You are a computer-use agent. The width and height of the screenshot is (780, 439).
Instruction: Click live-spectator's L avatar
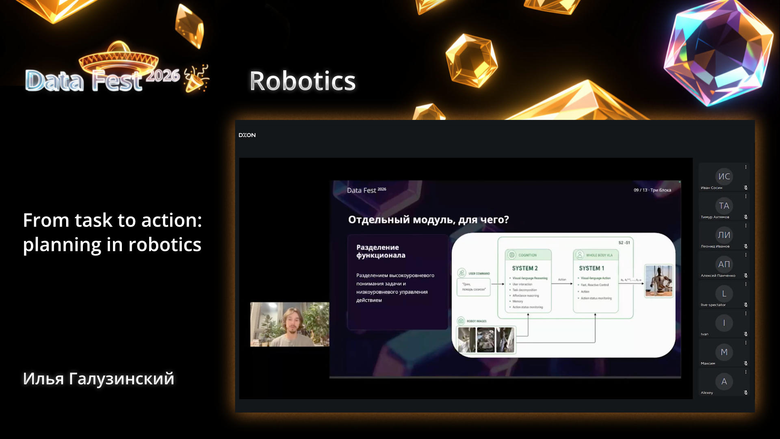tap(724, 293)
